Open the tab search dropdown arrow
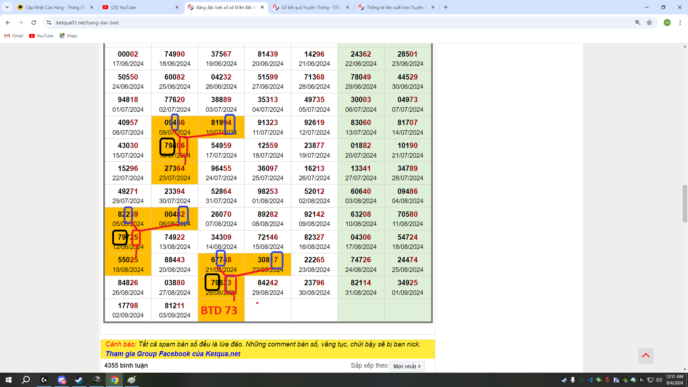 [7, 7]
